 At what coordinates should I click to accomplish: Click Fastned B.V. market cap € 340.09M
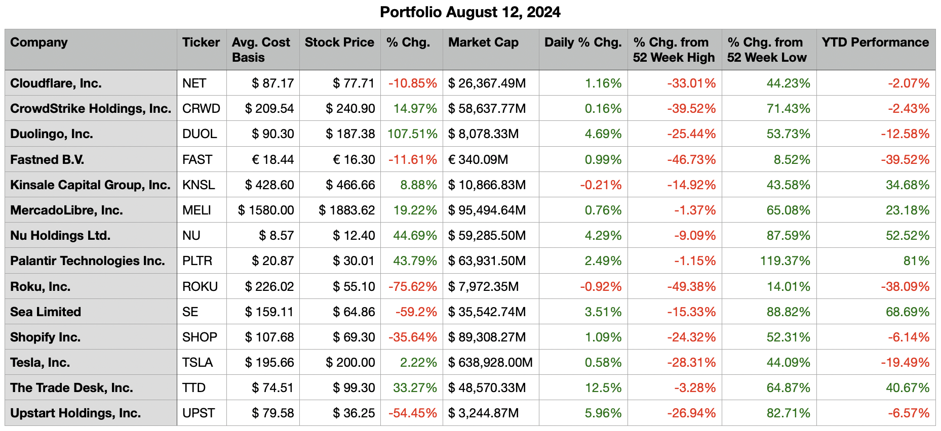478,160
